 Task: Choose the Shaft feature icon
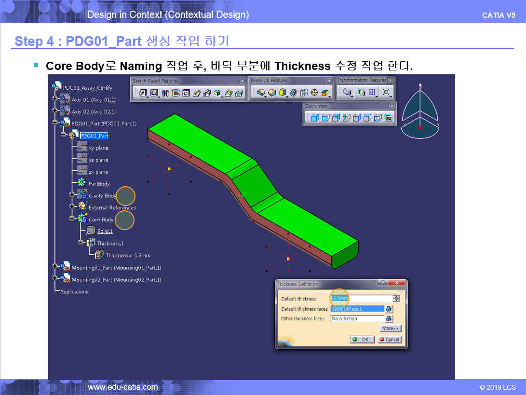165,93
